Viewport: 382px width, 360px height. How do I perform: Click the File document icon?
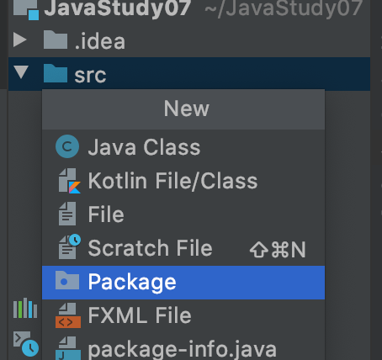point(67,214)
